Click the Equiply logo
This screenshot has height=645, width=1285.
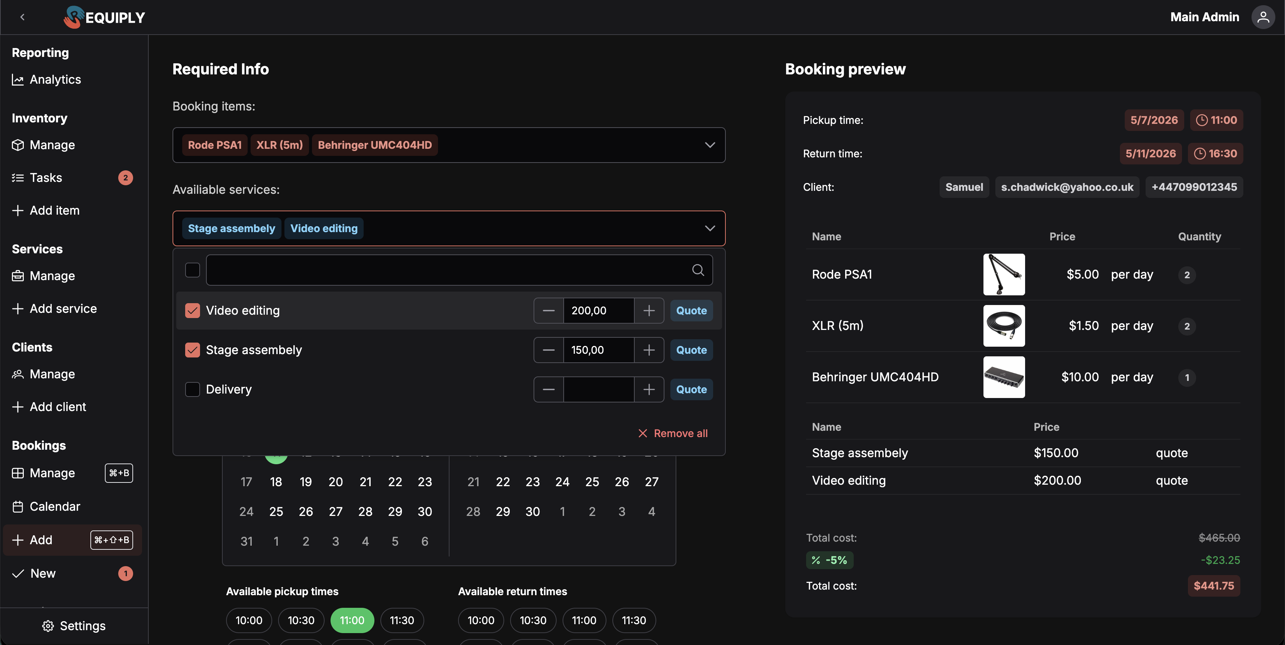pos(104,17)
